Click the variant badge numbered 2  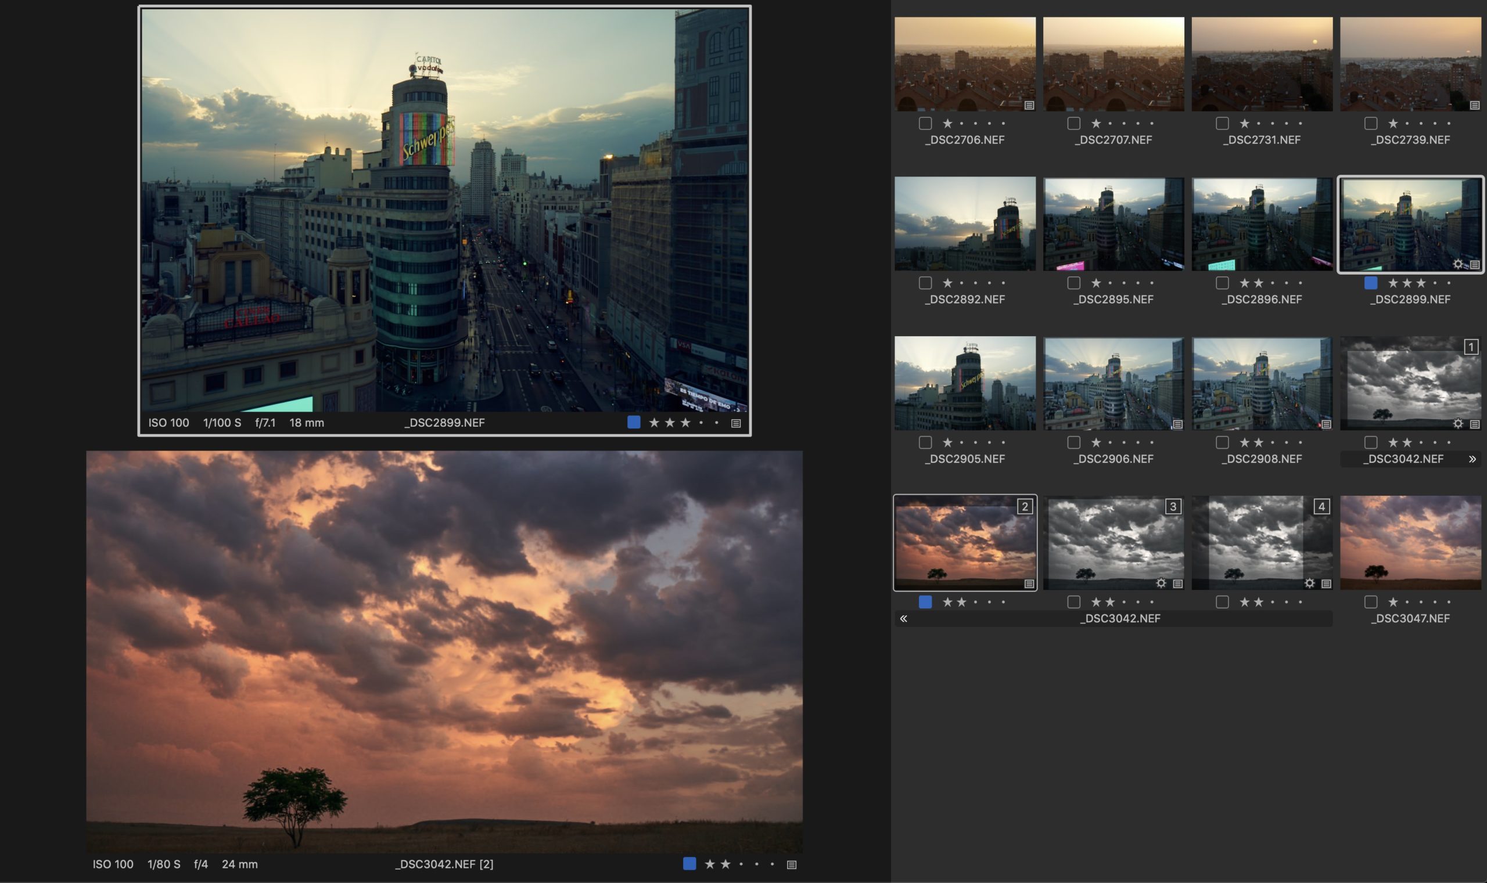click(1025, 506)
